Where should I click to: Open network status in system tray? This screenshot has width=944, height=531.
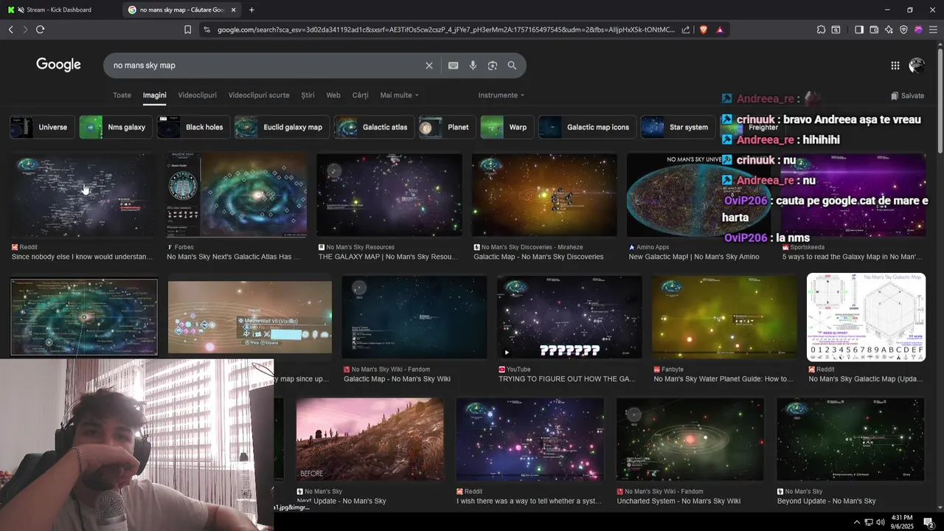(x=869, y=522)
